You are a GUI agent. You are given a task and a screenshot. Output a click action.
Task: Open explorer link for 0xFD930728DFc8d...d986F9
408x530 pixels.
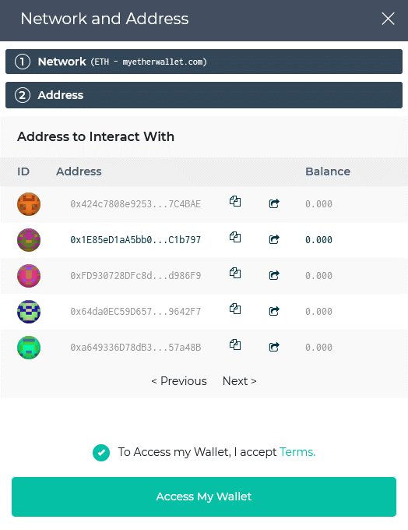pos(274,275)
